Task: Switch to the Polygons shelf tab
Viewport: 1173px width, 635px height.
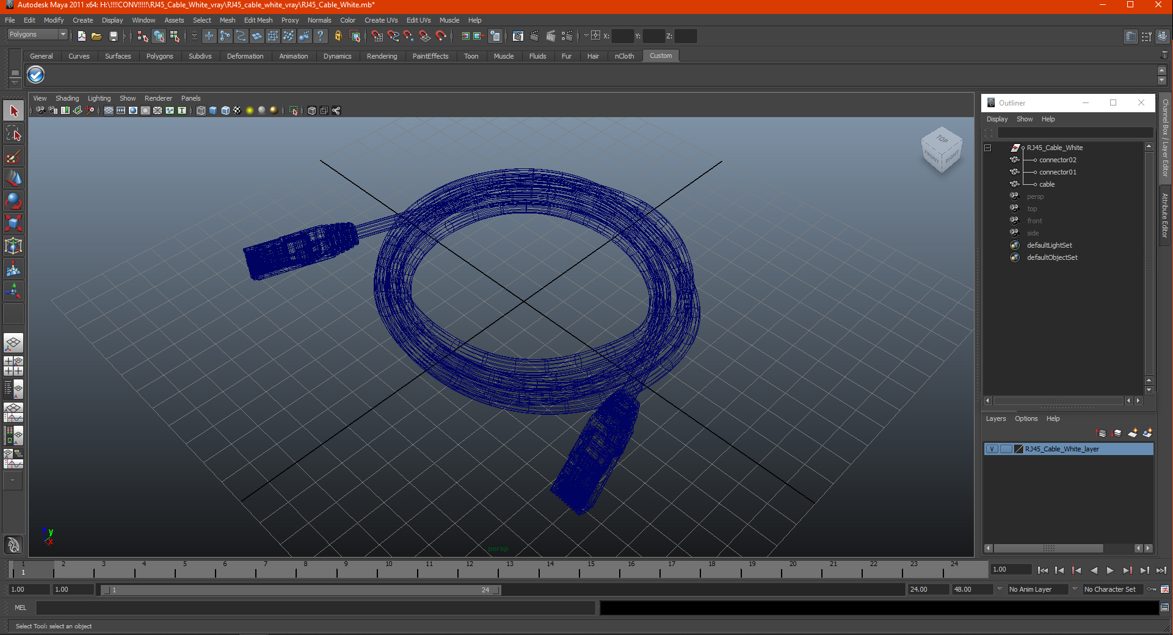Action: pos(159,56)
